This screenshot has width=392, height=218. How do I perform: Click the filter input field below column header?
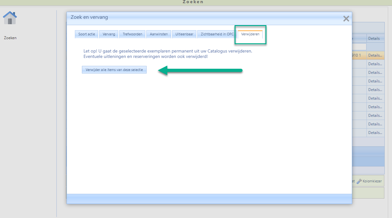click(x=359, y=47)
